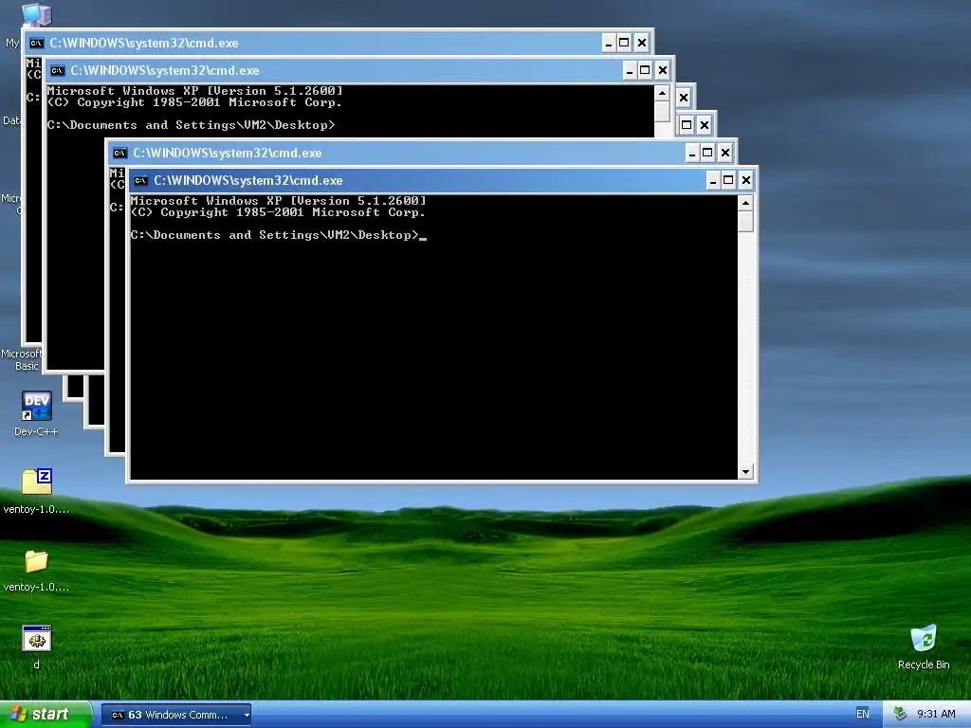
Task: Click the title bar icon of the rearmost cmd window at the stack's top
Action: coord(37,44)
